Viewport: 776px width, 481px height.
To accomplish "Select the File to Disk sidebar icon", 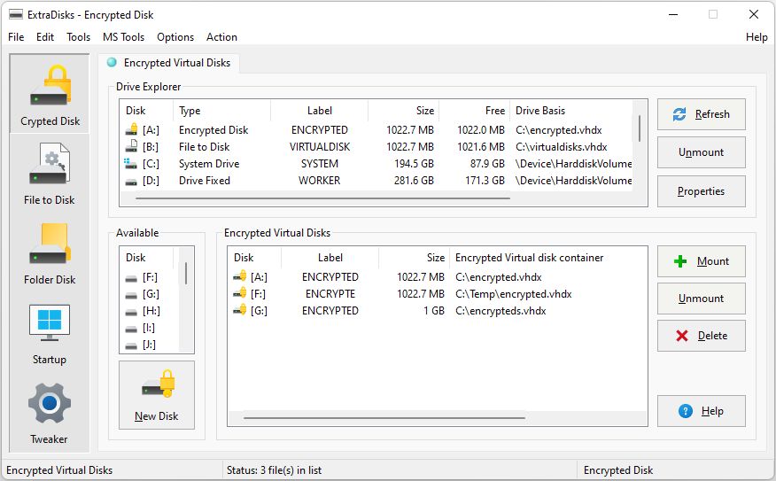I will [50, 174].
